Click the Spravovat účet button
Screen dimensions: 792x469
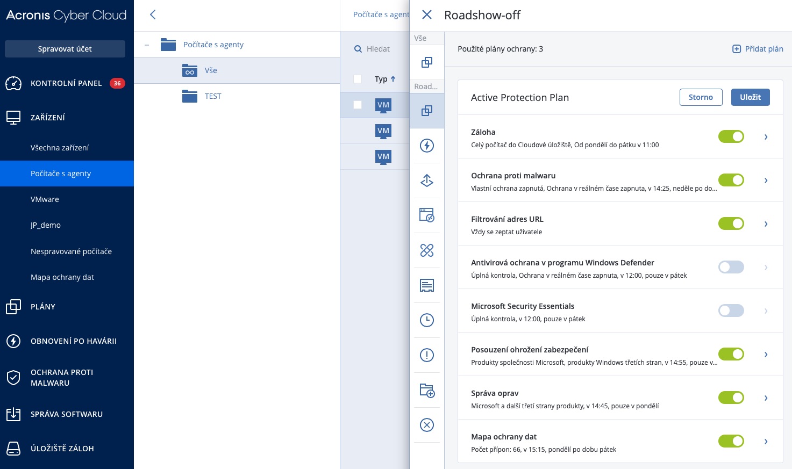click(65, 49)
